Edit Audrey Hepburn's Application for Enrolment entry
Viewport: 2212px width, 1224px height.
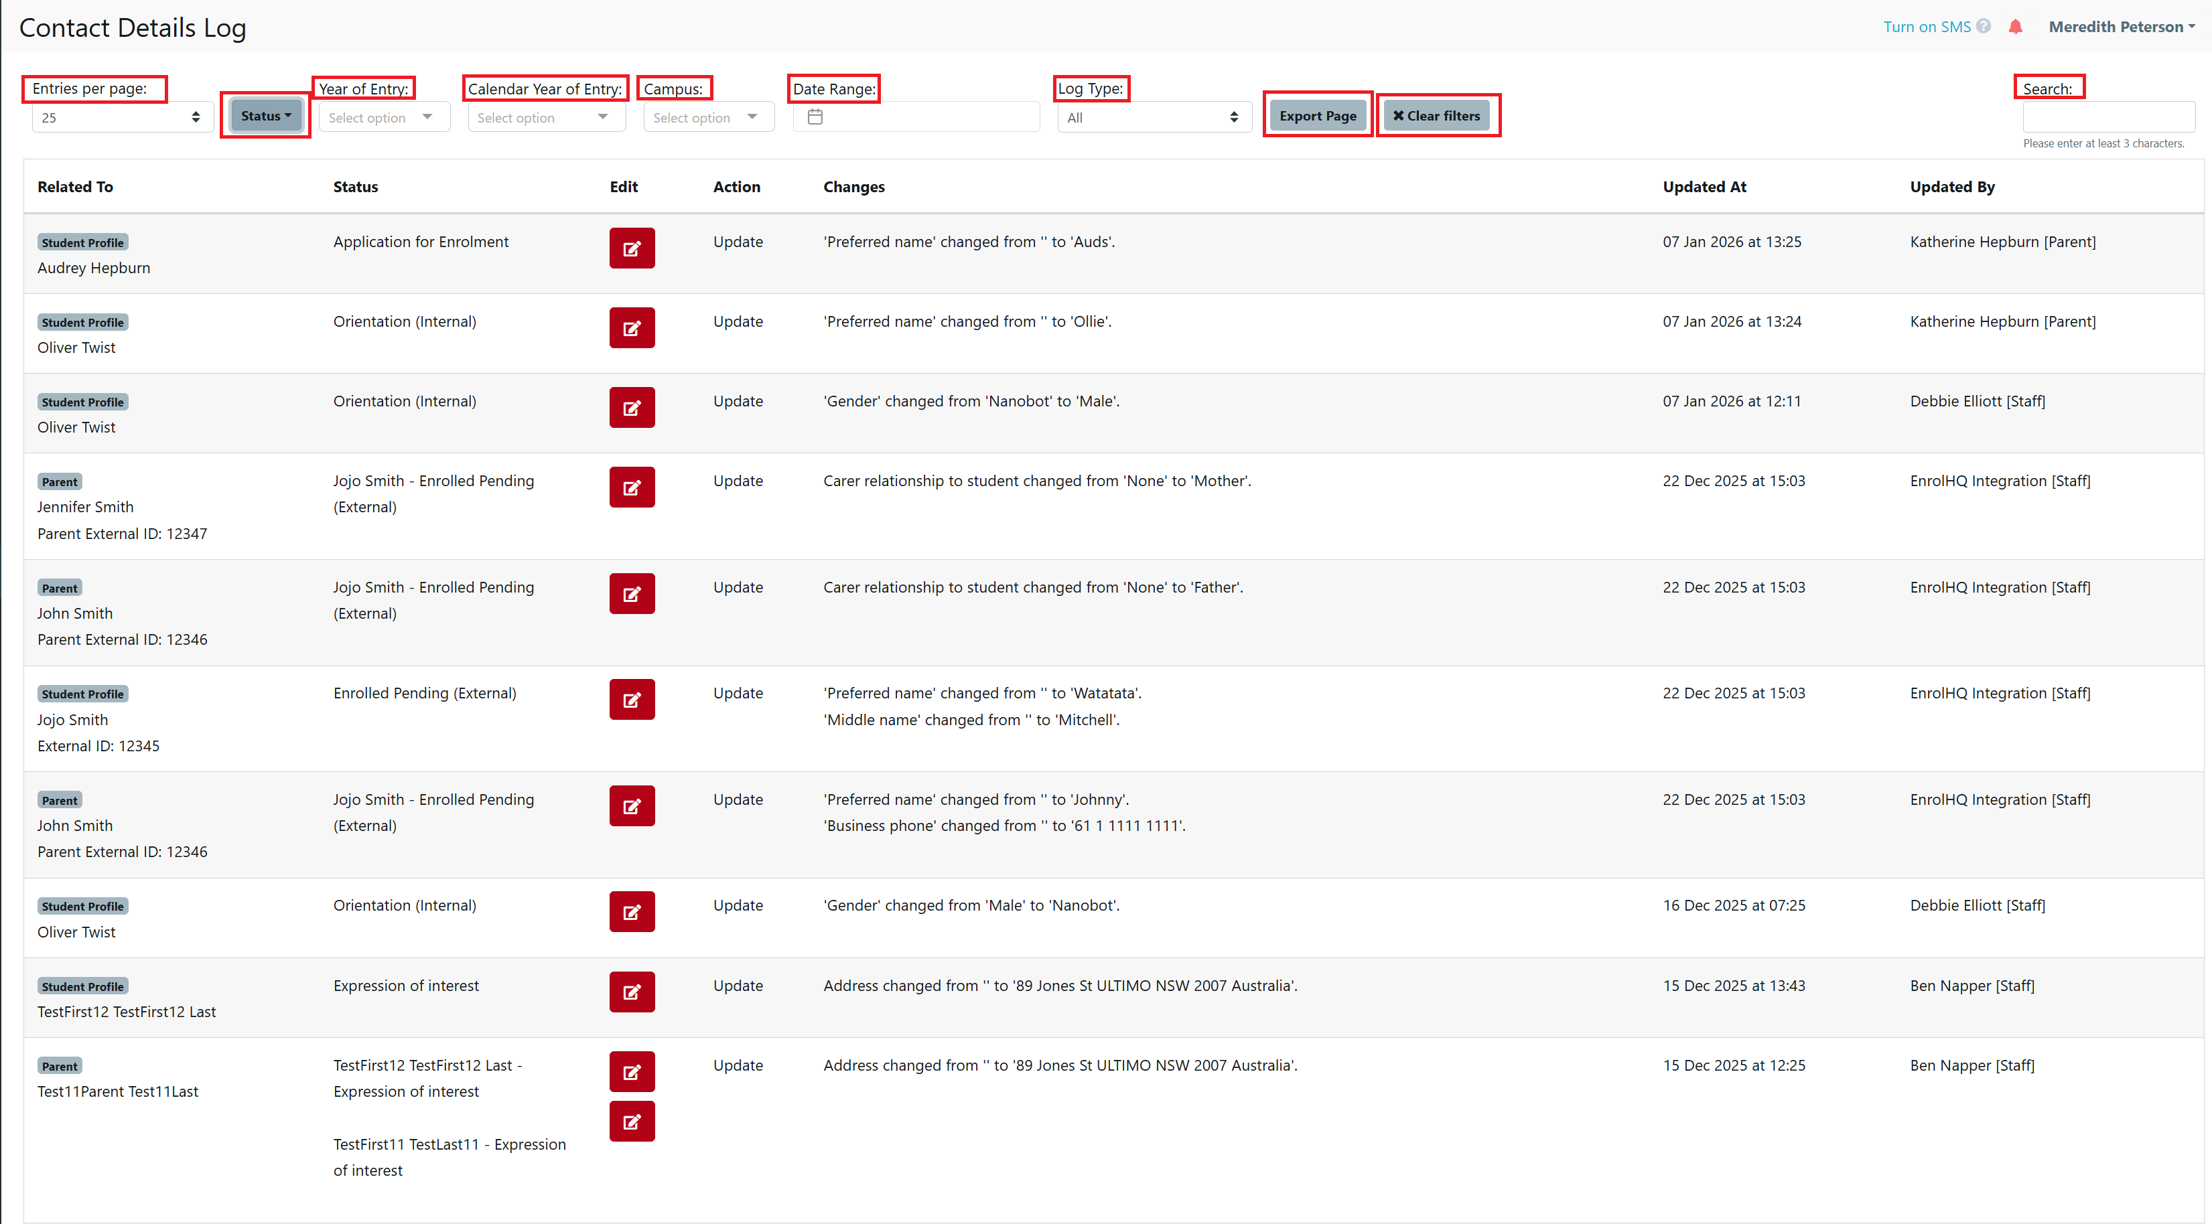(632, 248)
